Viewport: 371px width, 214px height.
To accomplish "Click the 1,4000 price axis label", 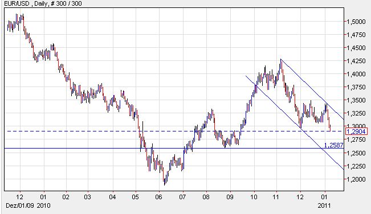I will (x=356, y=74).
